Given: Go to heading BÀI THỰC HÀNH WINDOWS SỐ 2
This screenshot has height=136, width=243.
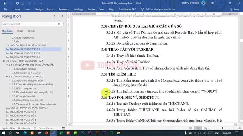Looking at the screenshot, I should tap(23, 53).
